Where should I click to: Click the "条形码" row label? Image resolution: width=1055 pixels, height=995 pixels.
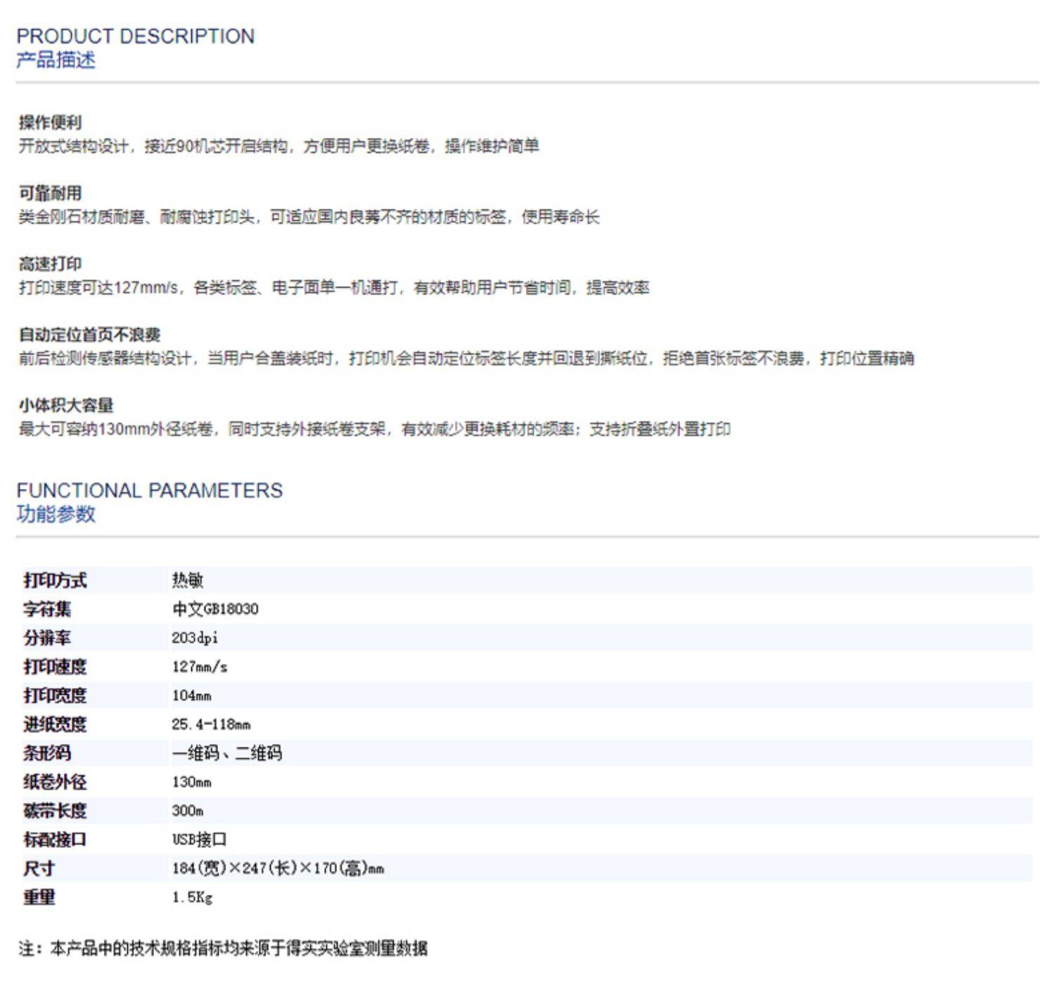[47, 753]
